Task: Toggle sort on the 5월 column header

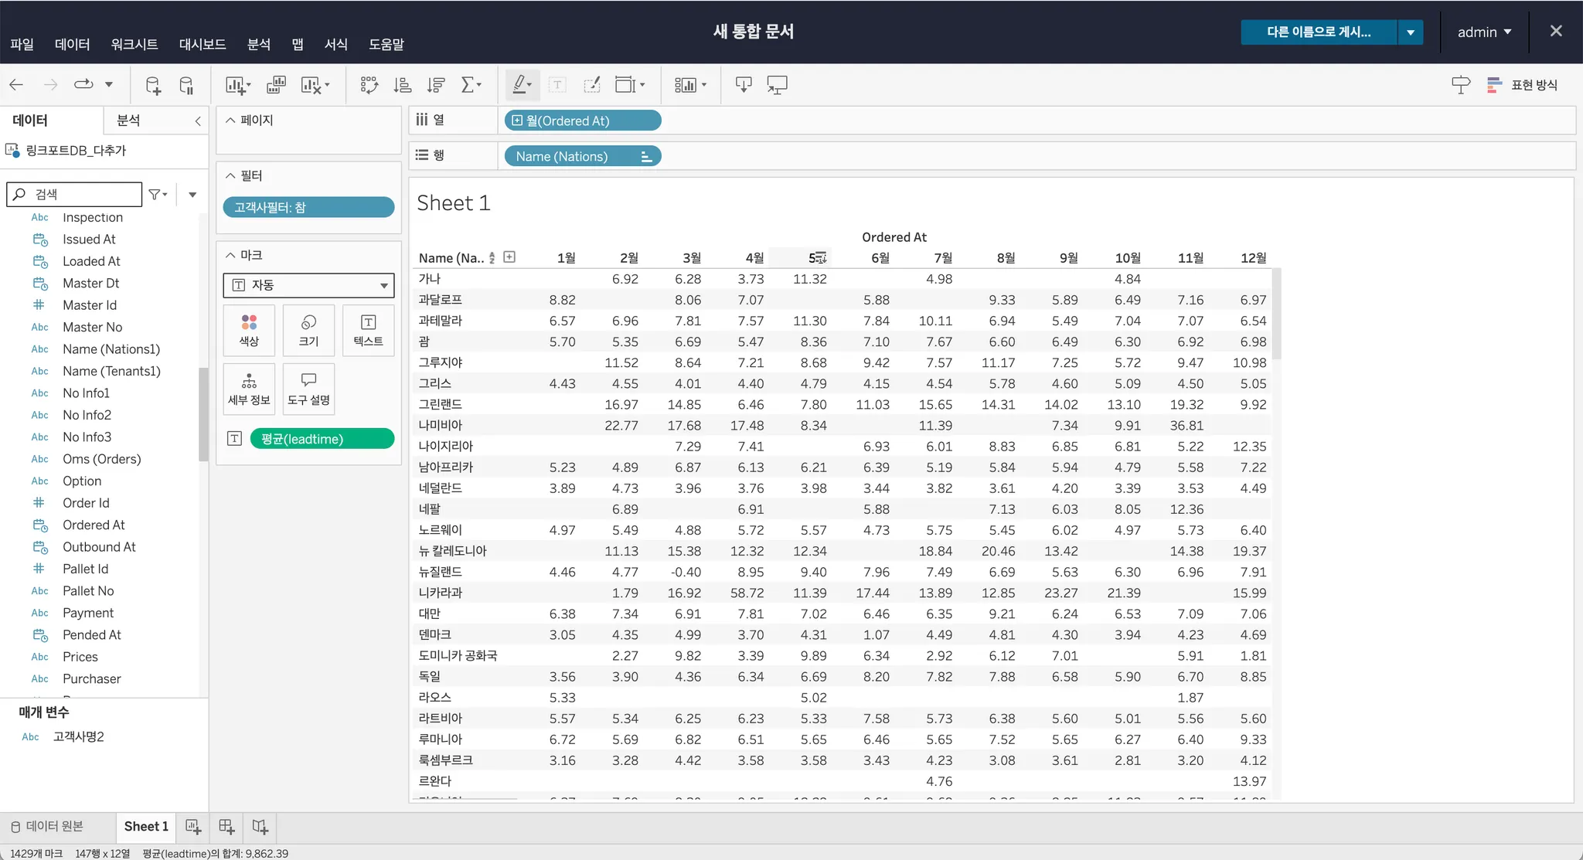Action: pyautogui.click(x=820, y=258)
